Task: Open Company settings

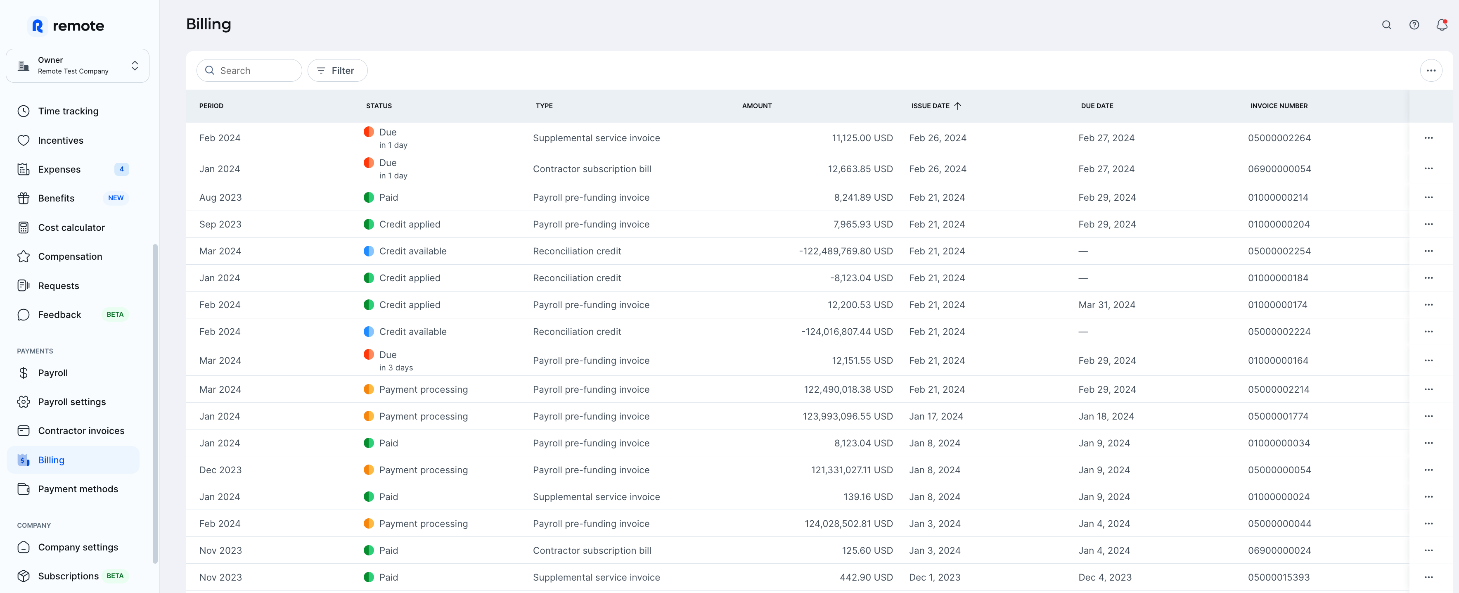Action: coord(73,547)
